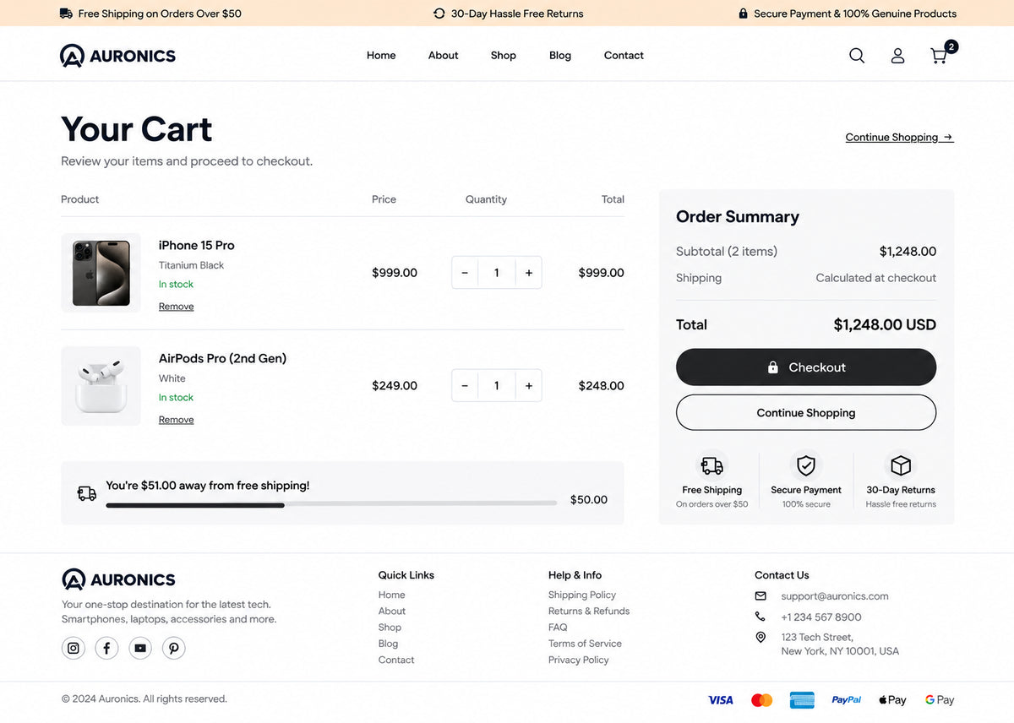Click Continue Shopping arrow link at top right
The image size is (1014, 723).
point(900,137)
